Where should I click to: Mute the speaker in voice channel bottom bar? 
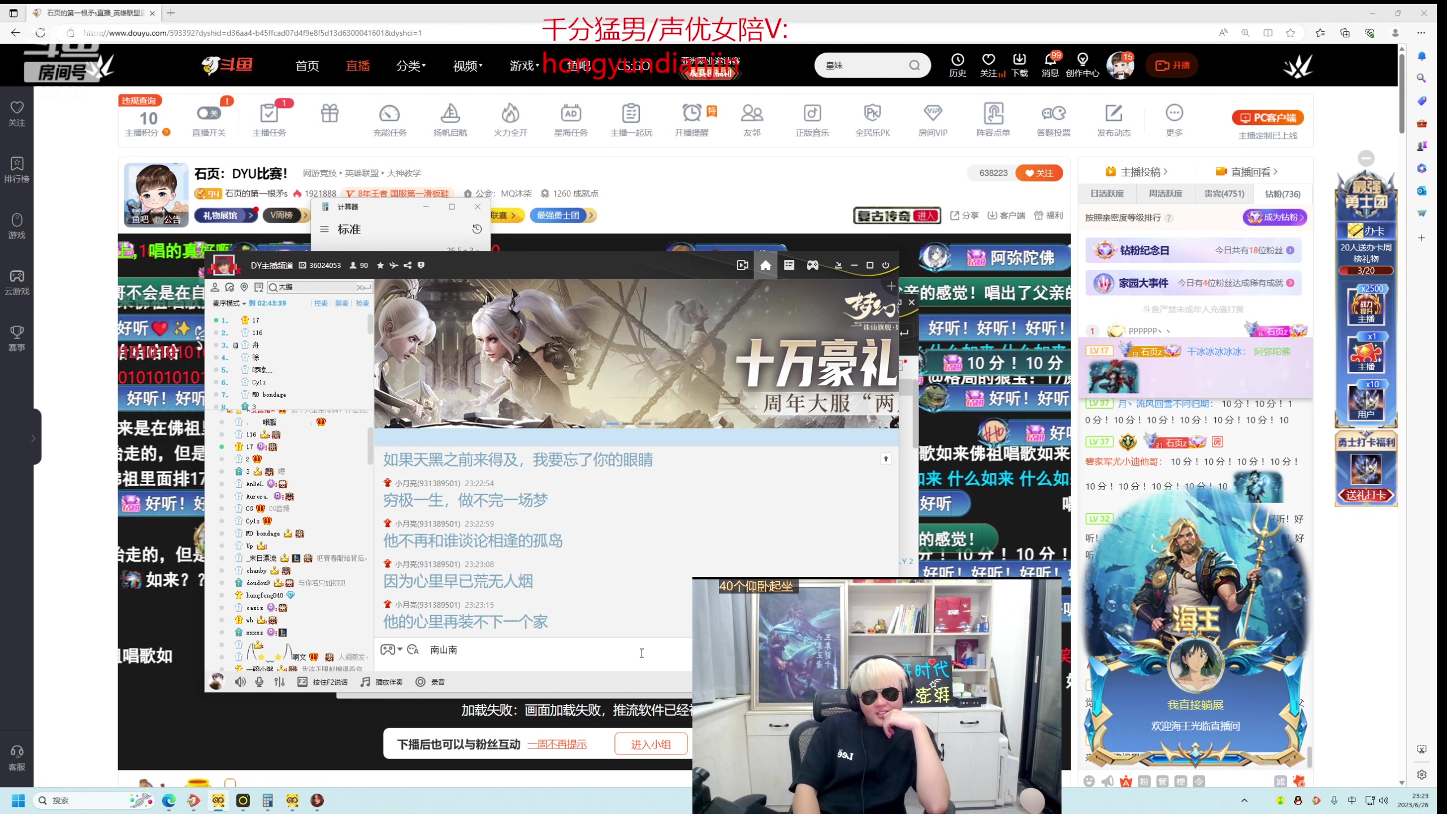[x=240, y=682]
